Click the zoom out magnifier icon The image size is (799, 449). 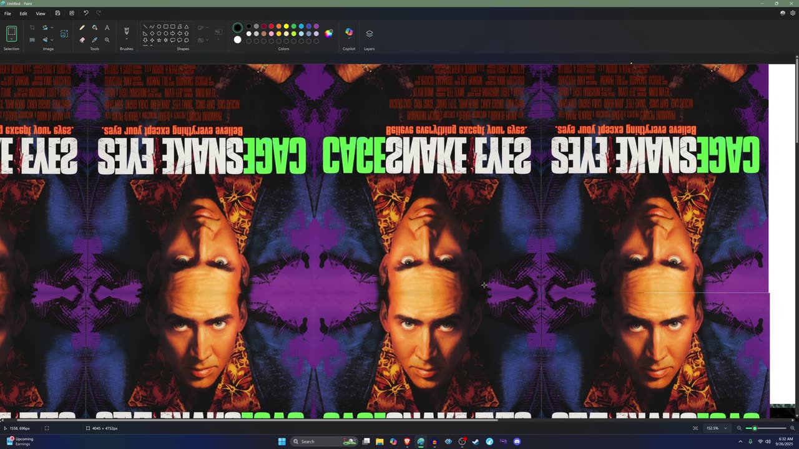click(x=739, y=428)
